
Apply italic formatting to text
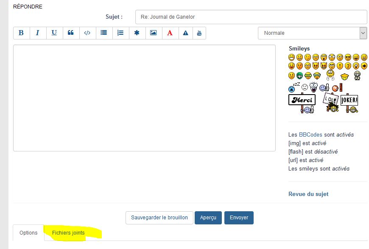[38, 33]
